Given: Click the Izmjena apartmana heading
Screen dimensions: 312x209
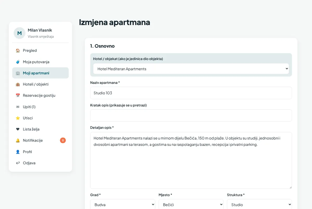Looking at the screenshot, I should click(114, 22).
